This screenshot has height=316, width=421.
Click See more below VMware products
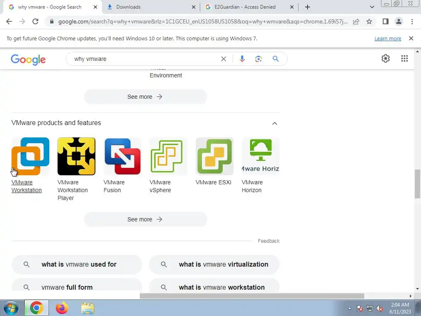(x=145, y=219)
